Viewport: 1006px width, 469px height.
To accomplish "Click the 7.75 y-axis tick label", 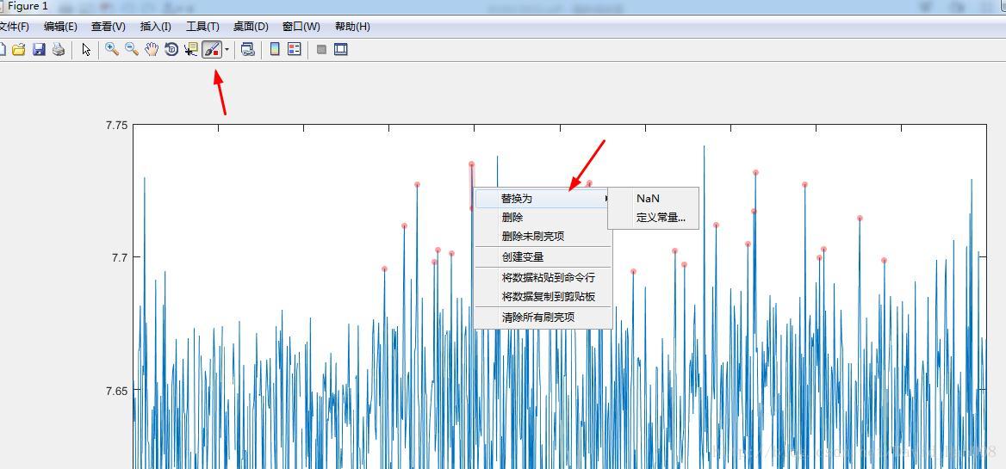I will click(x=116, y=125).
